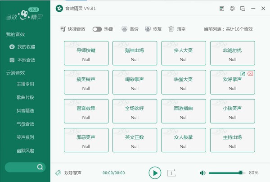Open 本地音效 local sounds
Screen dimensions: 270x182
[x=22, y=60]
